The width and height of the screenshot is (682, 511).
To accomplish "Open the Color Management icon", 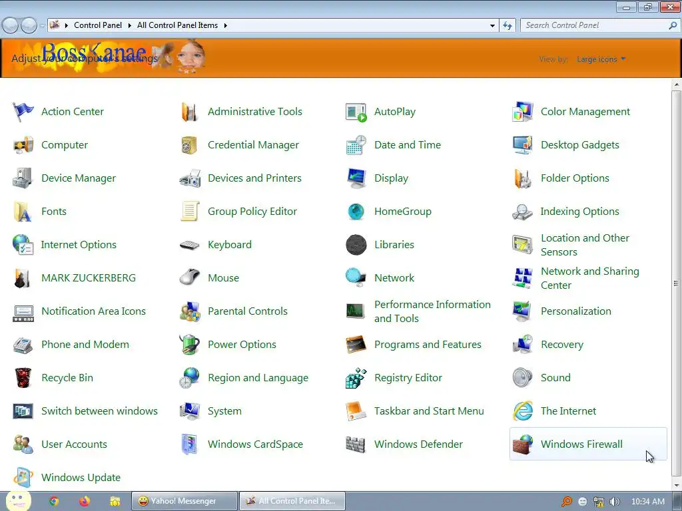I will pos(522,112).
